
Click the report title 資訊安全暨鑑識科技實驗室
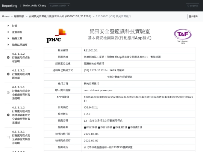120,32
